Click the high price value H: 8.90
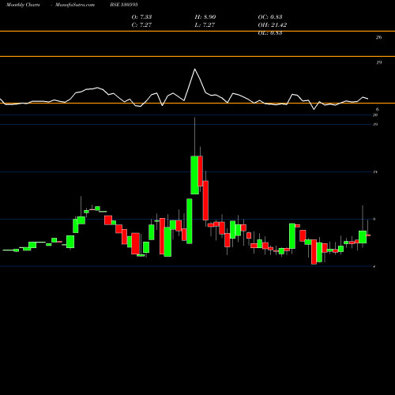Screen dimensions: 395x395 pos(205,17)
